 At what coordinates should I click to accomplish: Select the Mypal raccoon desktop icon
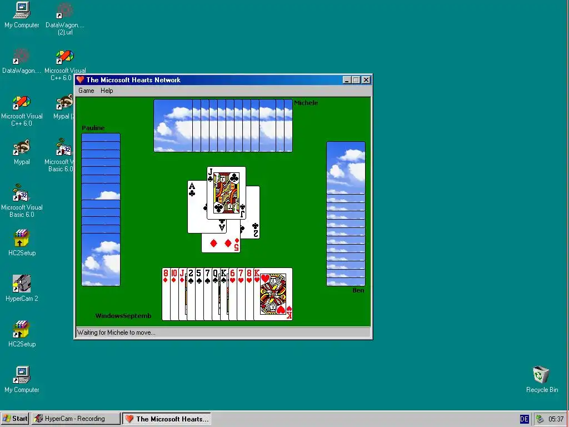(x=22, y=152)
